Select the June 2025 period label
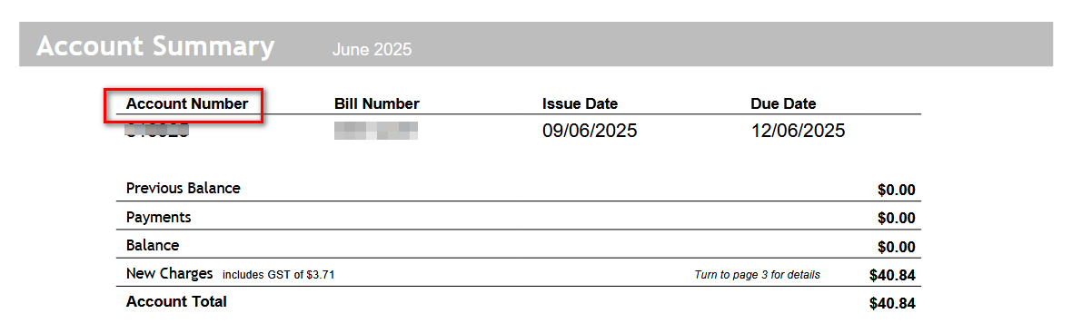This screenshot has width=1072, height=333. pos(372,50)
